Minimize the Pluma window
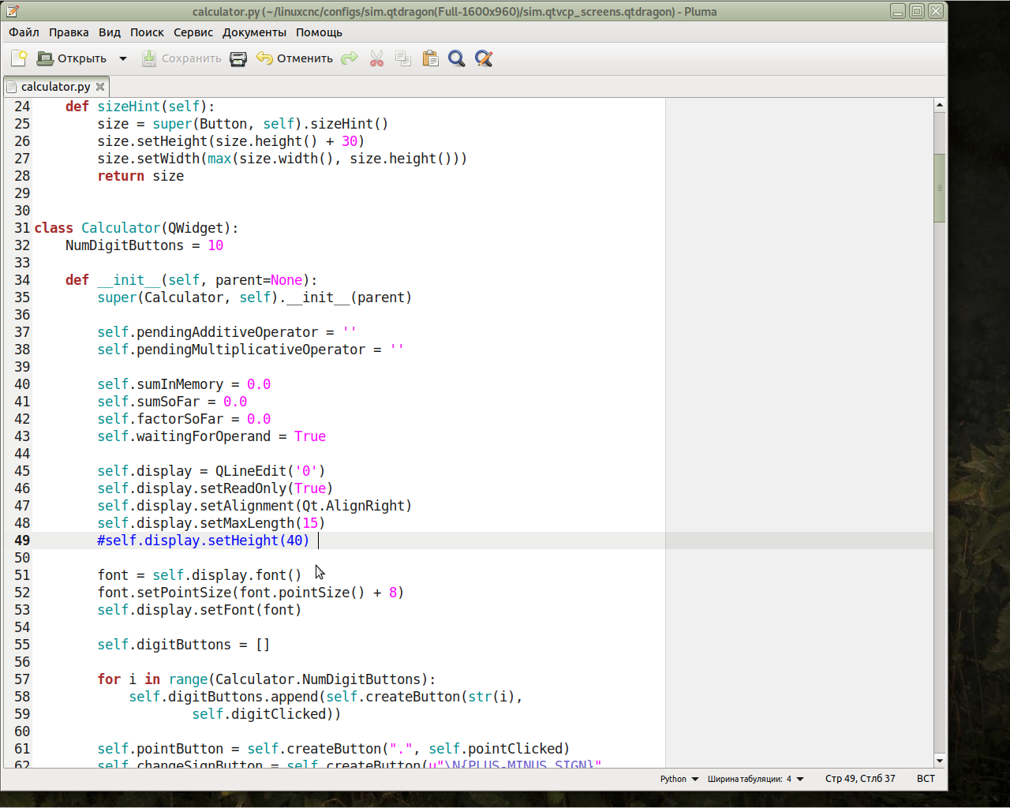The image size is (1010, 808). tap(898, 11)
